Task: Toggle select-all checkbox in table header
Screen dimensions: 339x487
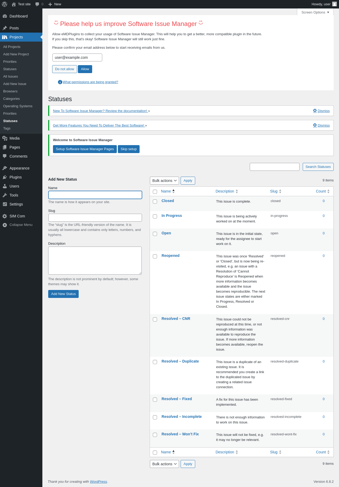Action: (155, 192)
